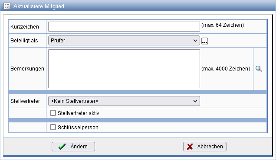Viewport: 276px width, 160px height.
Task: Expand the Kein Stellvertreter combo box
Action: pos(124,101)
